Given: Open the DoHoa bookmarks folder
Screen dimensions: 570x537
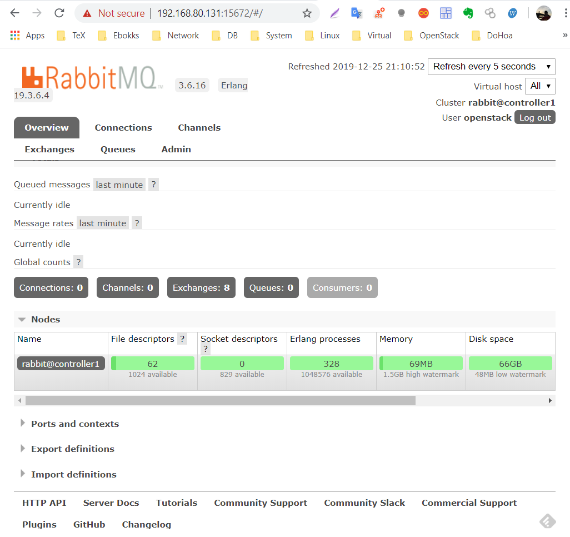Looking at the screenshot, I should [492, 35].
